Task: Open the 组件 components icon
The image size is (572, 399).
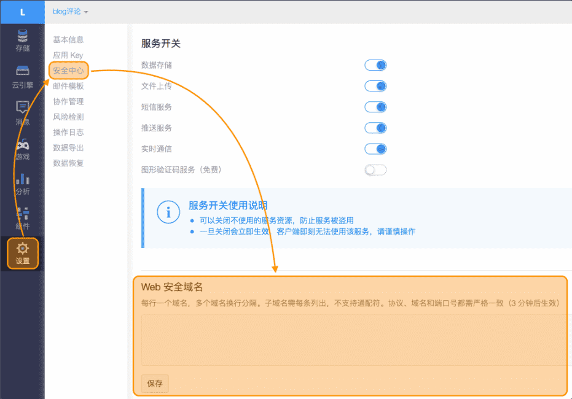Action: 22,214
